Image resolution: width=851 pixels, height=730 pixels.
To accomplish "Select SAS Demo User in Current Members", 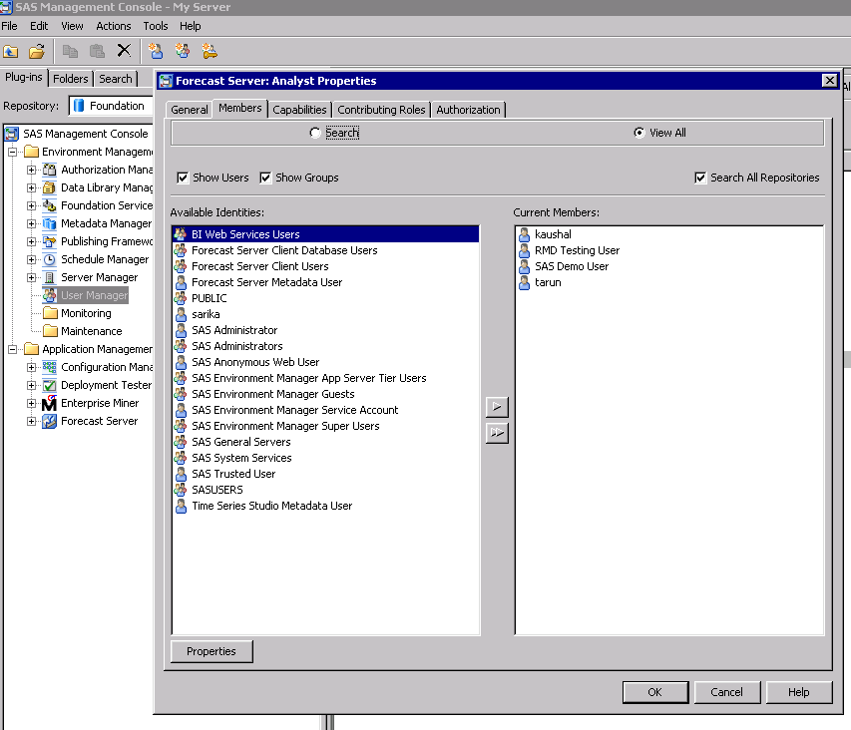I will click(x=571, y=266).
